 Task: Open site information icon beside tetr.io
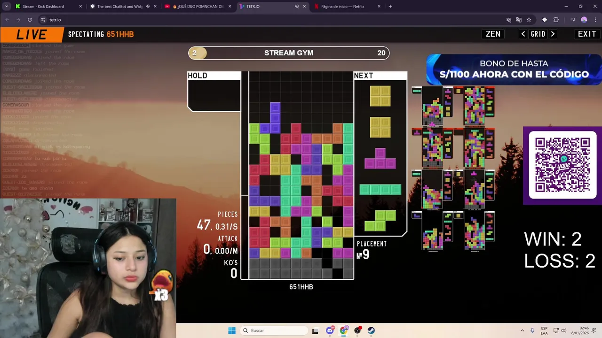43,20
